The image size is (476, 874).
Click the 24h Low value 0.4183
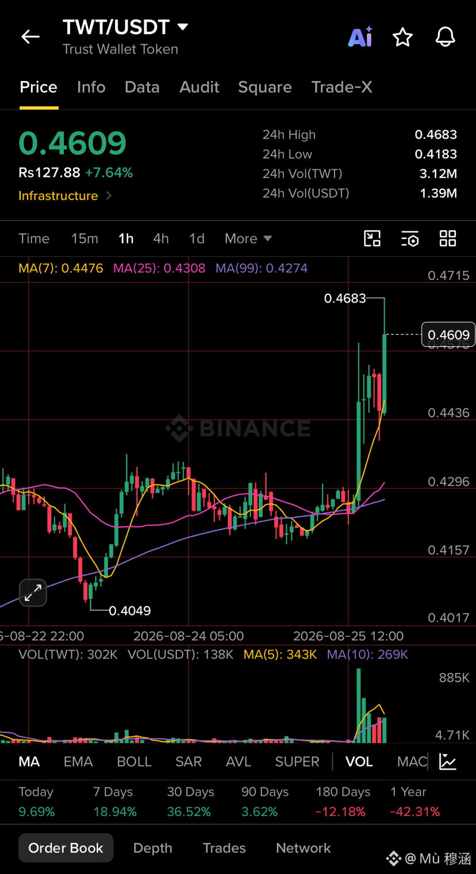pos(436,154)
